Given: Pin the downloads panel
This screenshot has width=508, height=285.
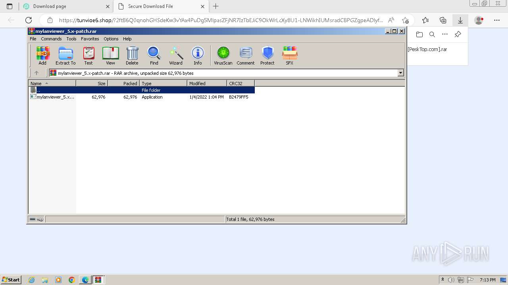Looking at the screenshot, I should 458,34.
